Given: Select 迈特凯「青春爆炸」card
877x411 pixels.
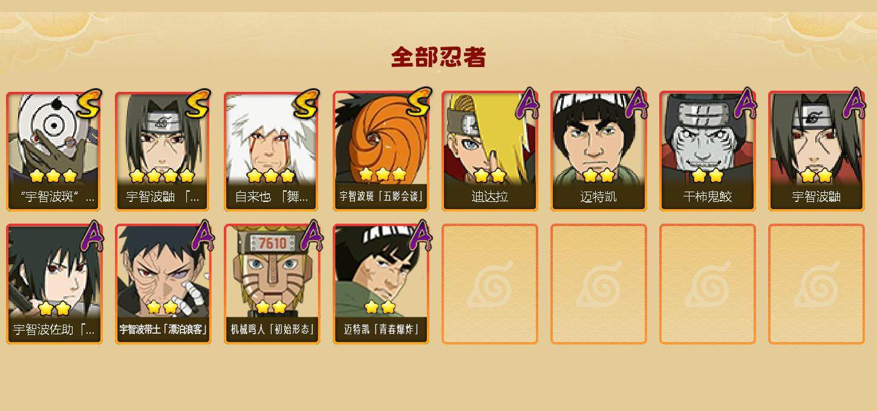Looking at the screenshot, I should [381, 284].
